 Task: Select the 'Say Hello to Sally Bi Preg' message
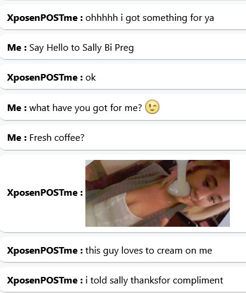pos(82,48)
